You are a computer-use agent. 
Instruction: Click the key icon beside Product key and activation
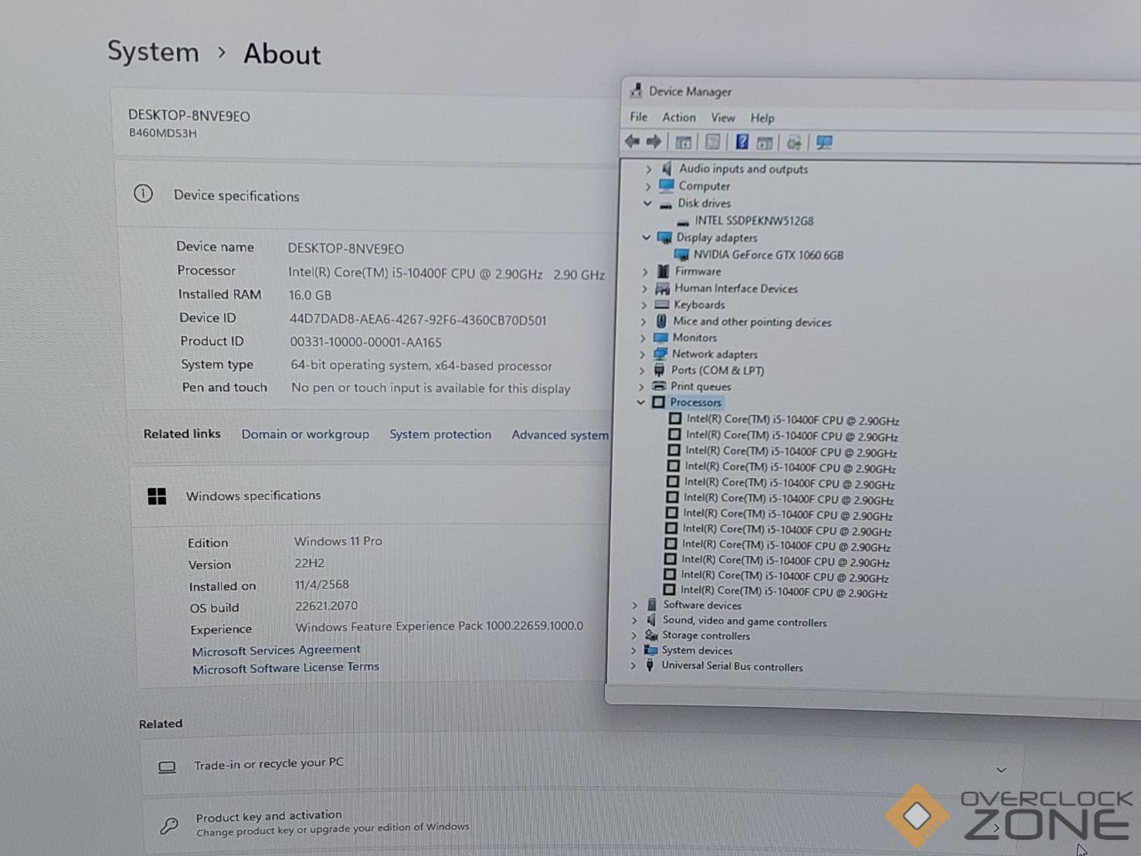click(169, 825)
